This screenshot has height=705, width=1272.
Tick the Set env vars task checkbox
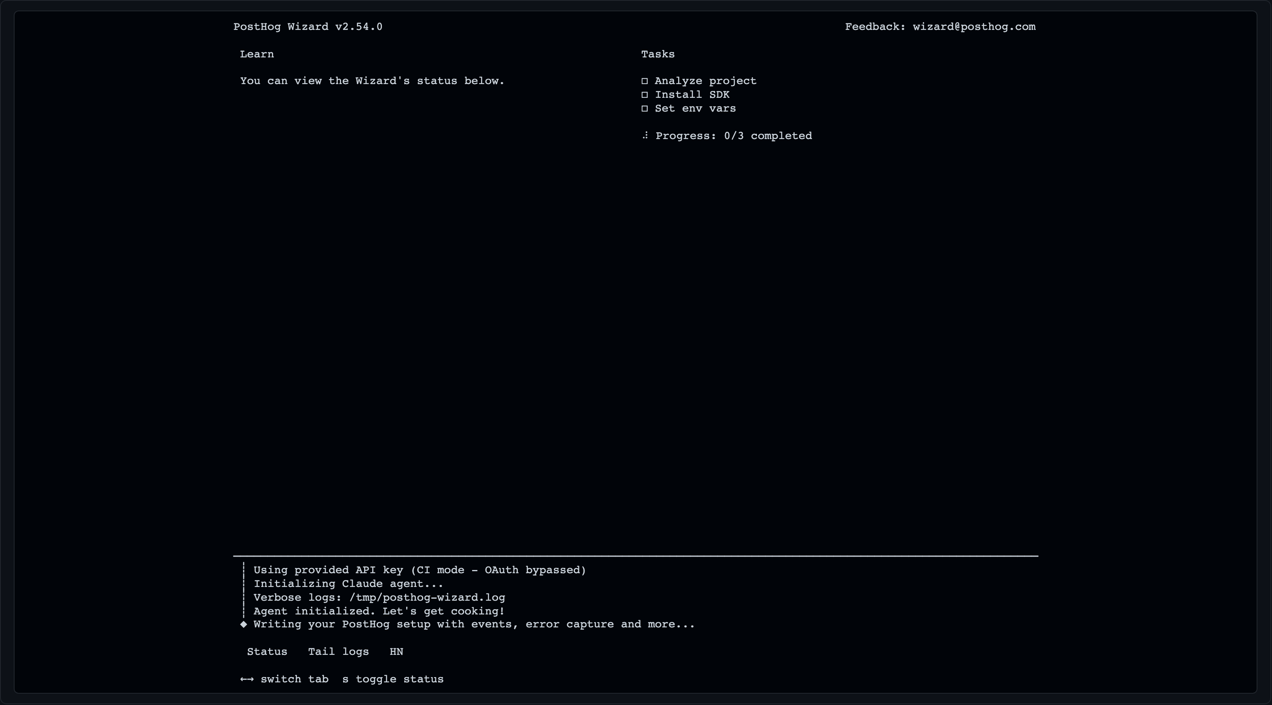tap(644, 108)
